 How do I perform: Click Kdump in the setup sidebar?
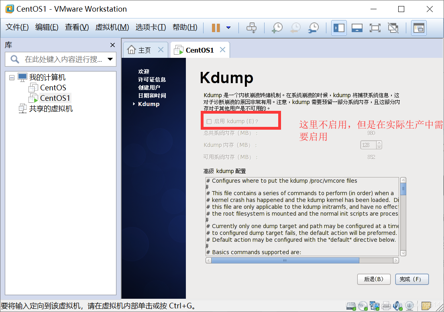(x=149, y=104)
